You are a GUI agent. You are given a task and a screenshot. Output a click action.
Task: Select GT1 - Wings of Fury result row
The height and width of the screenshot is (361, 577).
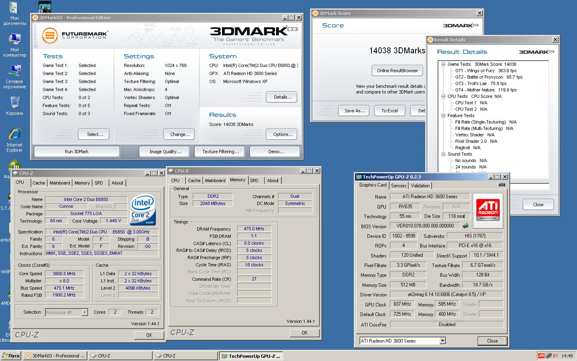click(486, 71)
